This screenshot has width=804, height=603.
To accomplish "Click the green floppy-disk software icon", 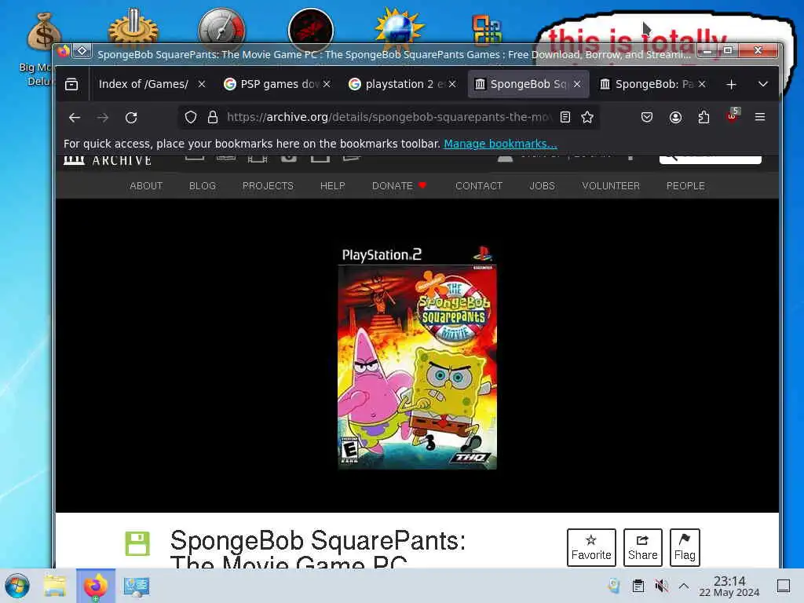I will [137, 543].
